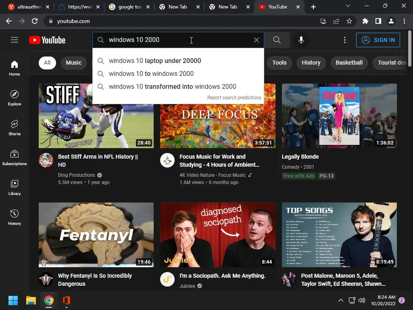This screenshot has width=413, height=310.
Task: Click the install app icon in address bar
Action: coord(323,21)
